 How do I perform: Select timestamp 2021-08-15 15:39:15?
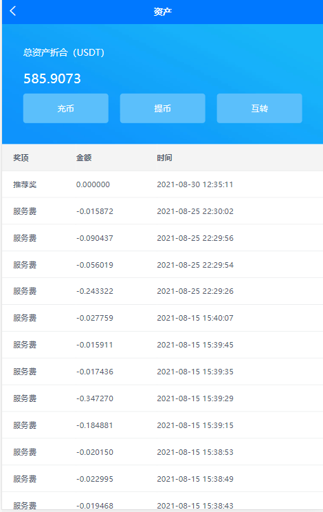(x=195, y=425)
